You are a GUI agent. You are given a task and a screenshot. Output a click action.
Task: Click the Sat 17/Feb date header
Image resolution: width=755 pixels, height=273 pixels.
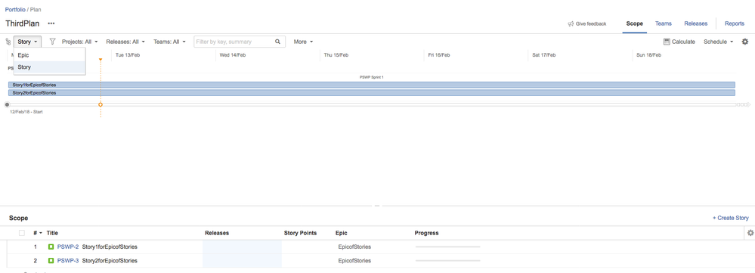pyautogui.click(x=544, y=55)
